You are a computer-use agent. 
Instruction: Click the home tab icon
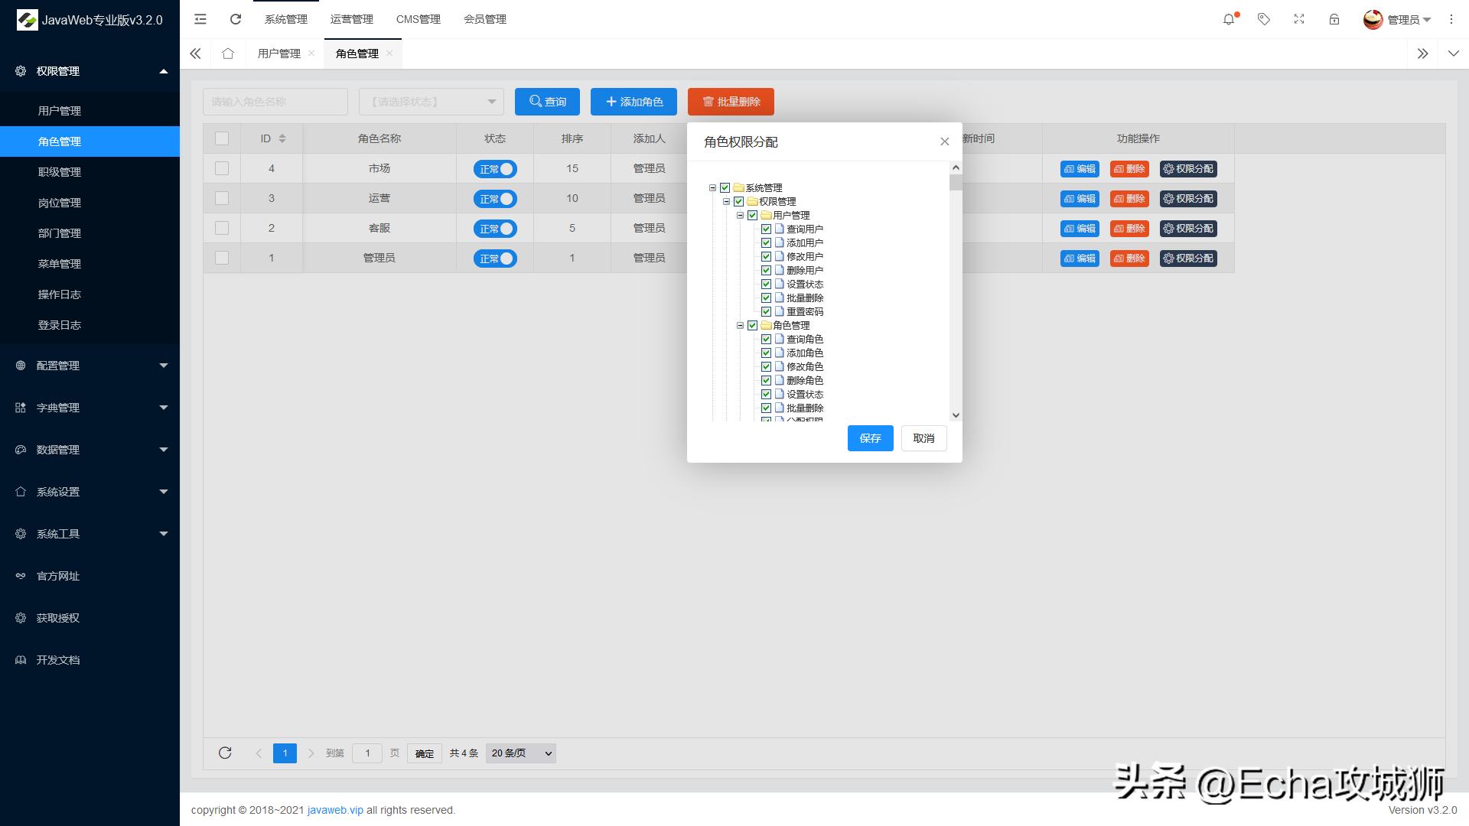click(x=228, y=54)
